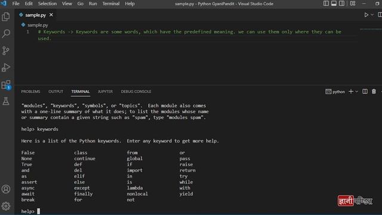Switch to the OUTPUT panel tab
Screen dimensions: 382x215
56,91
